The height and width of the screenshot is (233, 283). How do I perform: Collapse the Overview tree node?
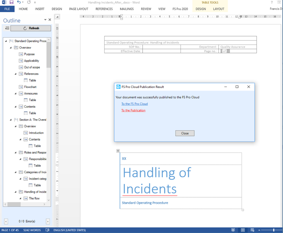[x=10, y=47]
